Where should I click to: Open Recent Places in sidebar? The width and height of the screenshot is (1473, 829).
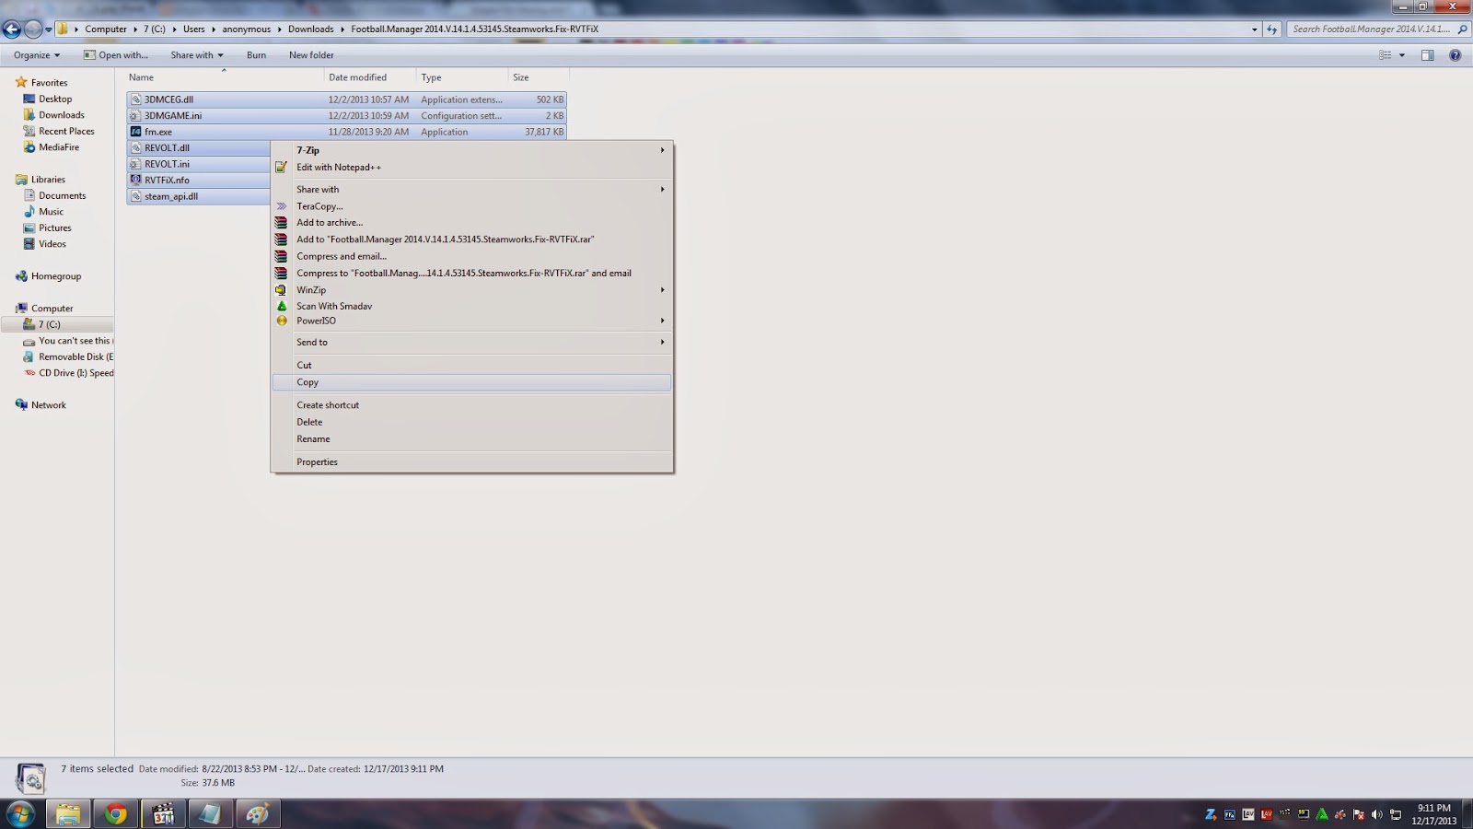(x=66, y=132)
